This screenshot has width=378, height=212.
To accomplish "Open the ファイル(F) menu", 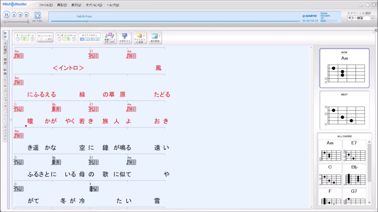I will pos(46,5).
